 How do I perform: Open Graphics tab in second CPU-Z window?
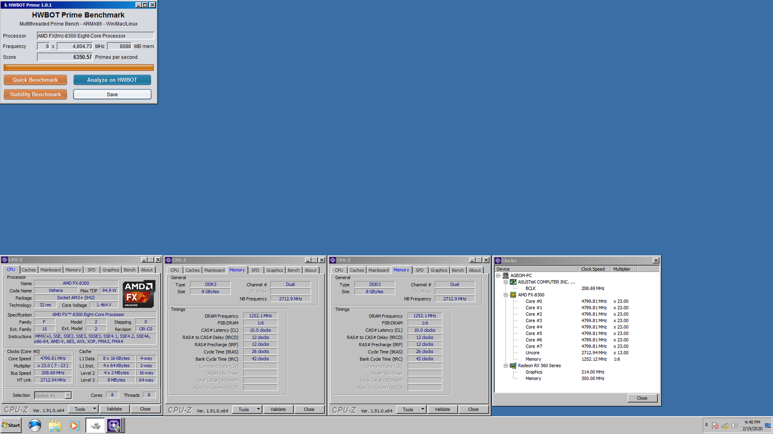click(275, 270)
